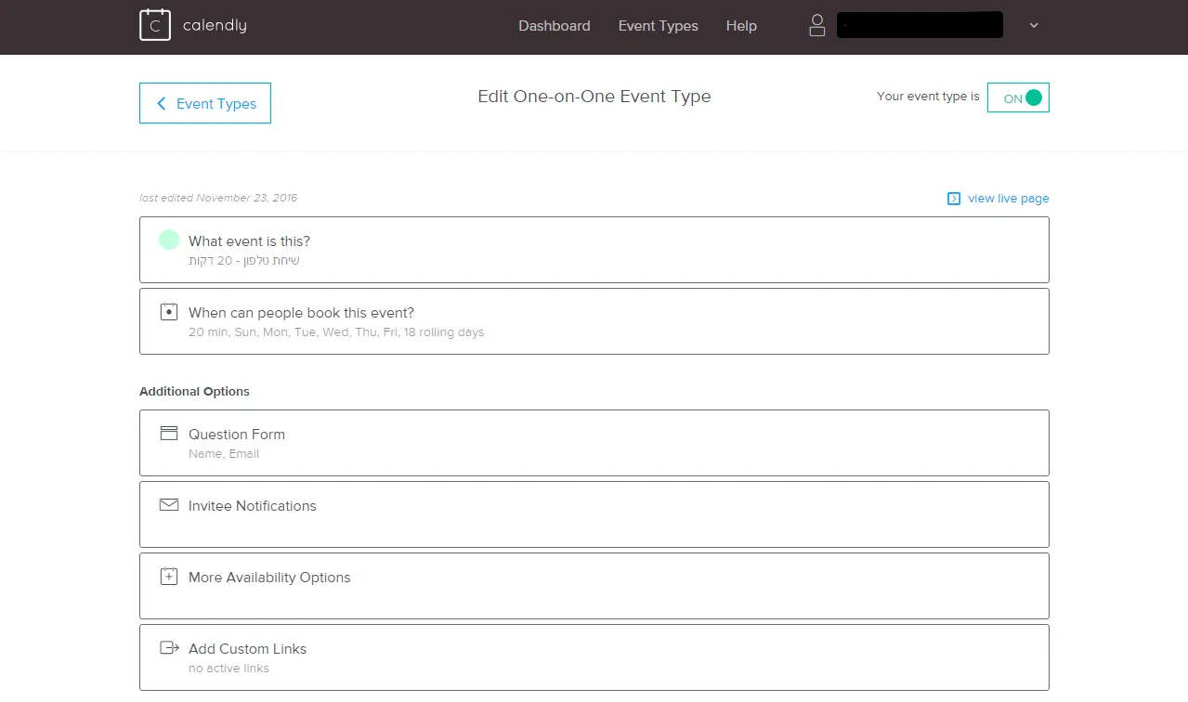Click the Question Form icon
Viewport: 1188px width, 702px height.
tap(168, 434)
